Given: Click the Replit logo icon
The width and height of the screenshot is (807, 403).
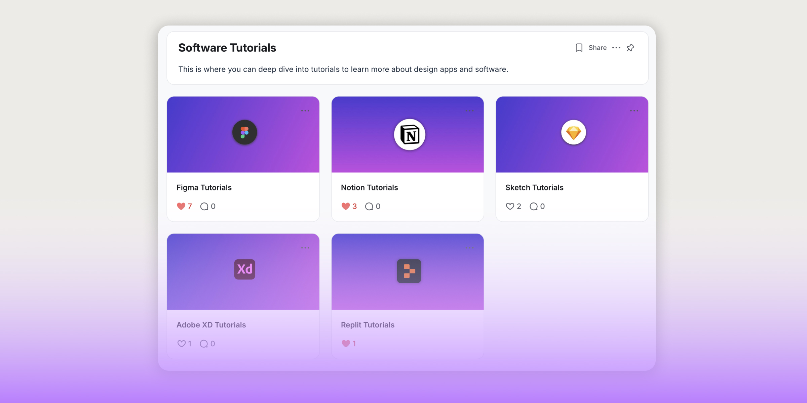Looking at the screenshot, I should 409,271.
